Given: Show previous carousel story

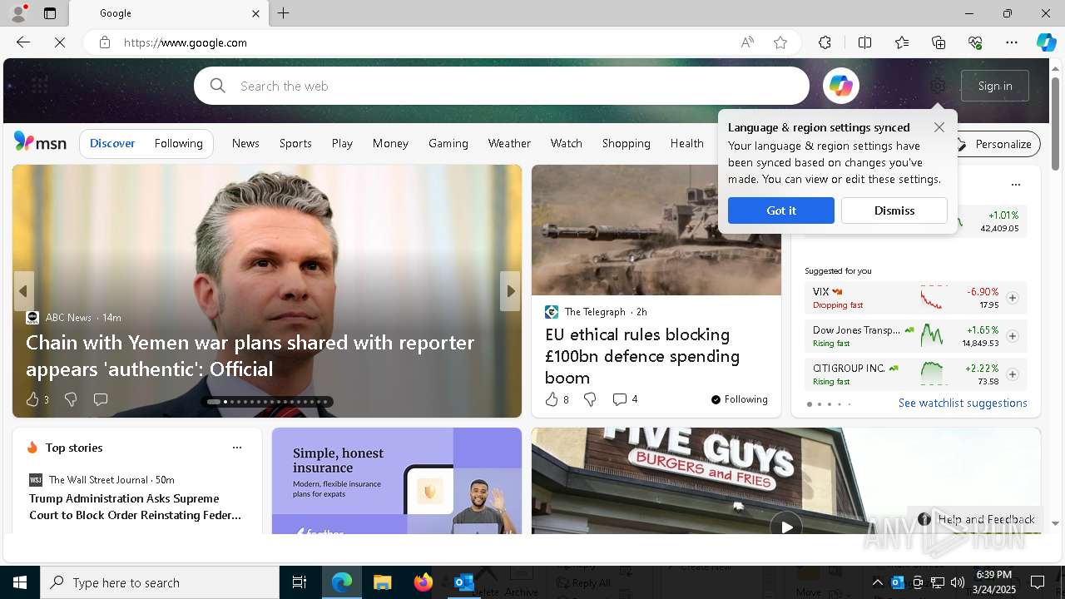Looking at the screenshot, I should click(x=23, y=291).
